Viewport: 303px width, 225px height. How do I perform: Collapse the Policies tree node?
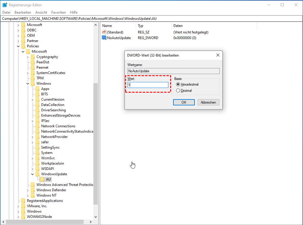point(18,46)
